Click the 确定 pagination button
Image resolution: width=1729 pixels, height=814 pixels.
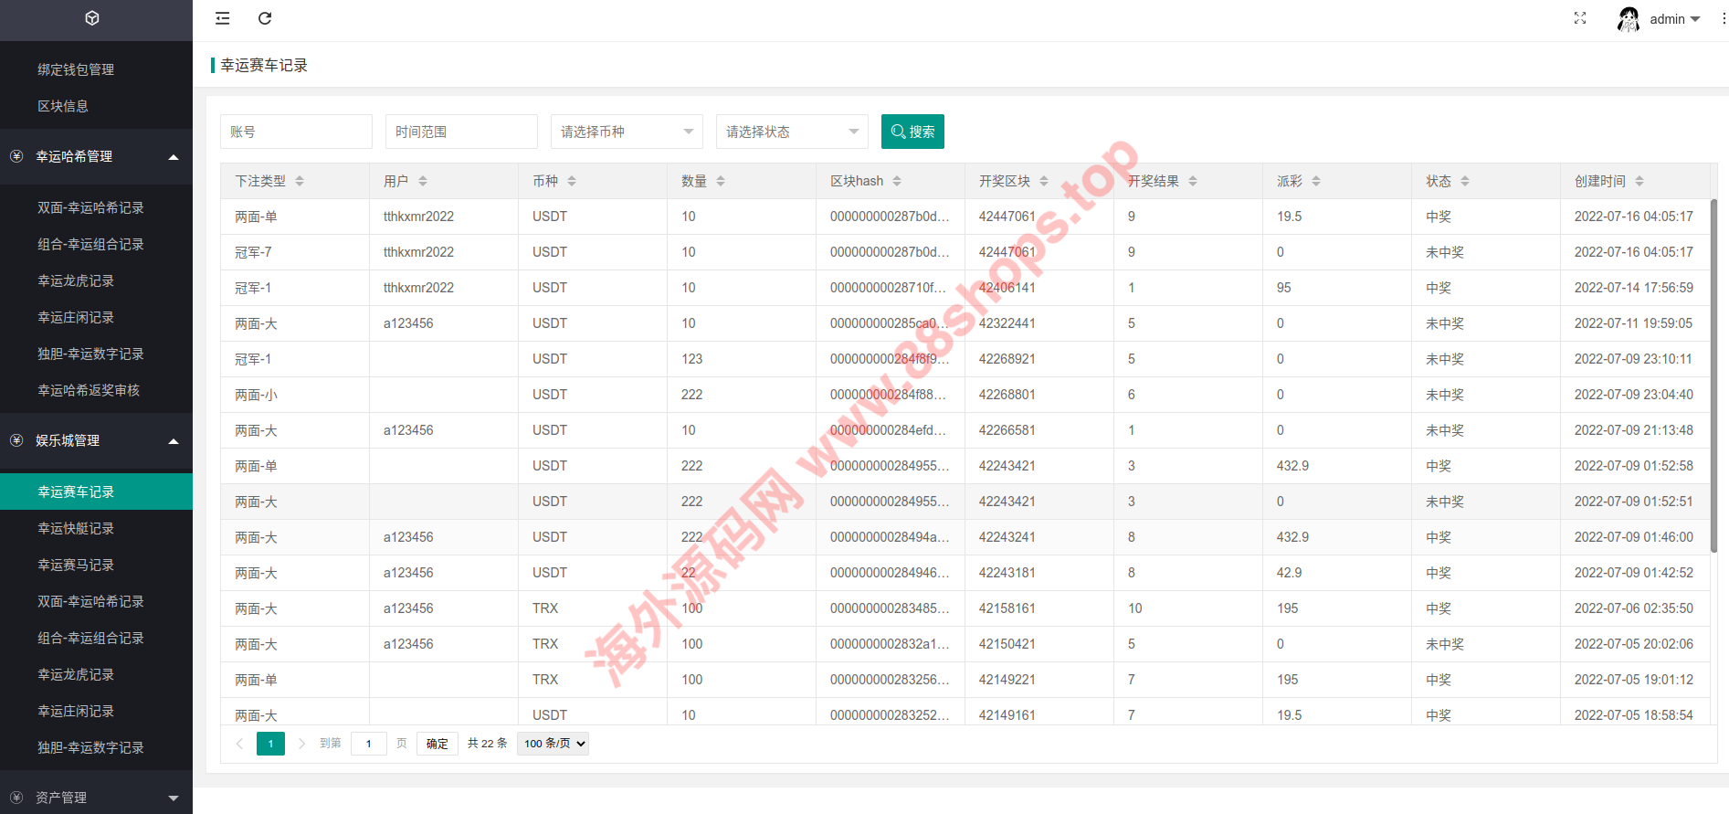tap(438, 744)
